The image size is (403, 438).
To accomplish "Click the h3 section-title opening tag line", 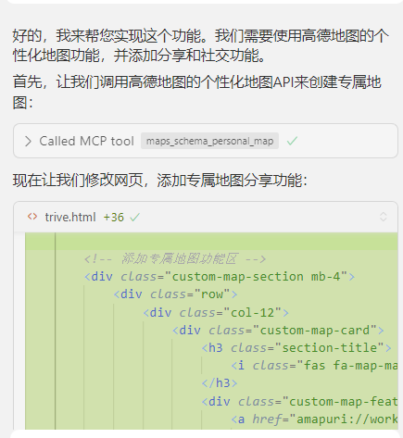I will (x=296, y=348).
